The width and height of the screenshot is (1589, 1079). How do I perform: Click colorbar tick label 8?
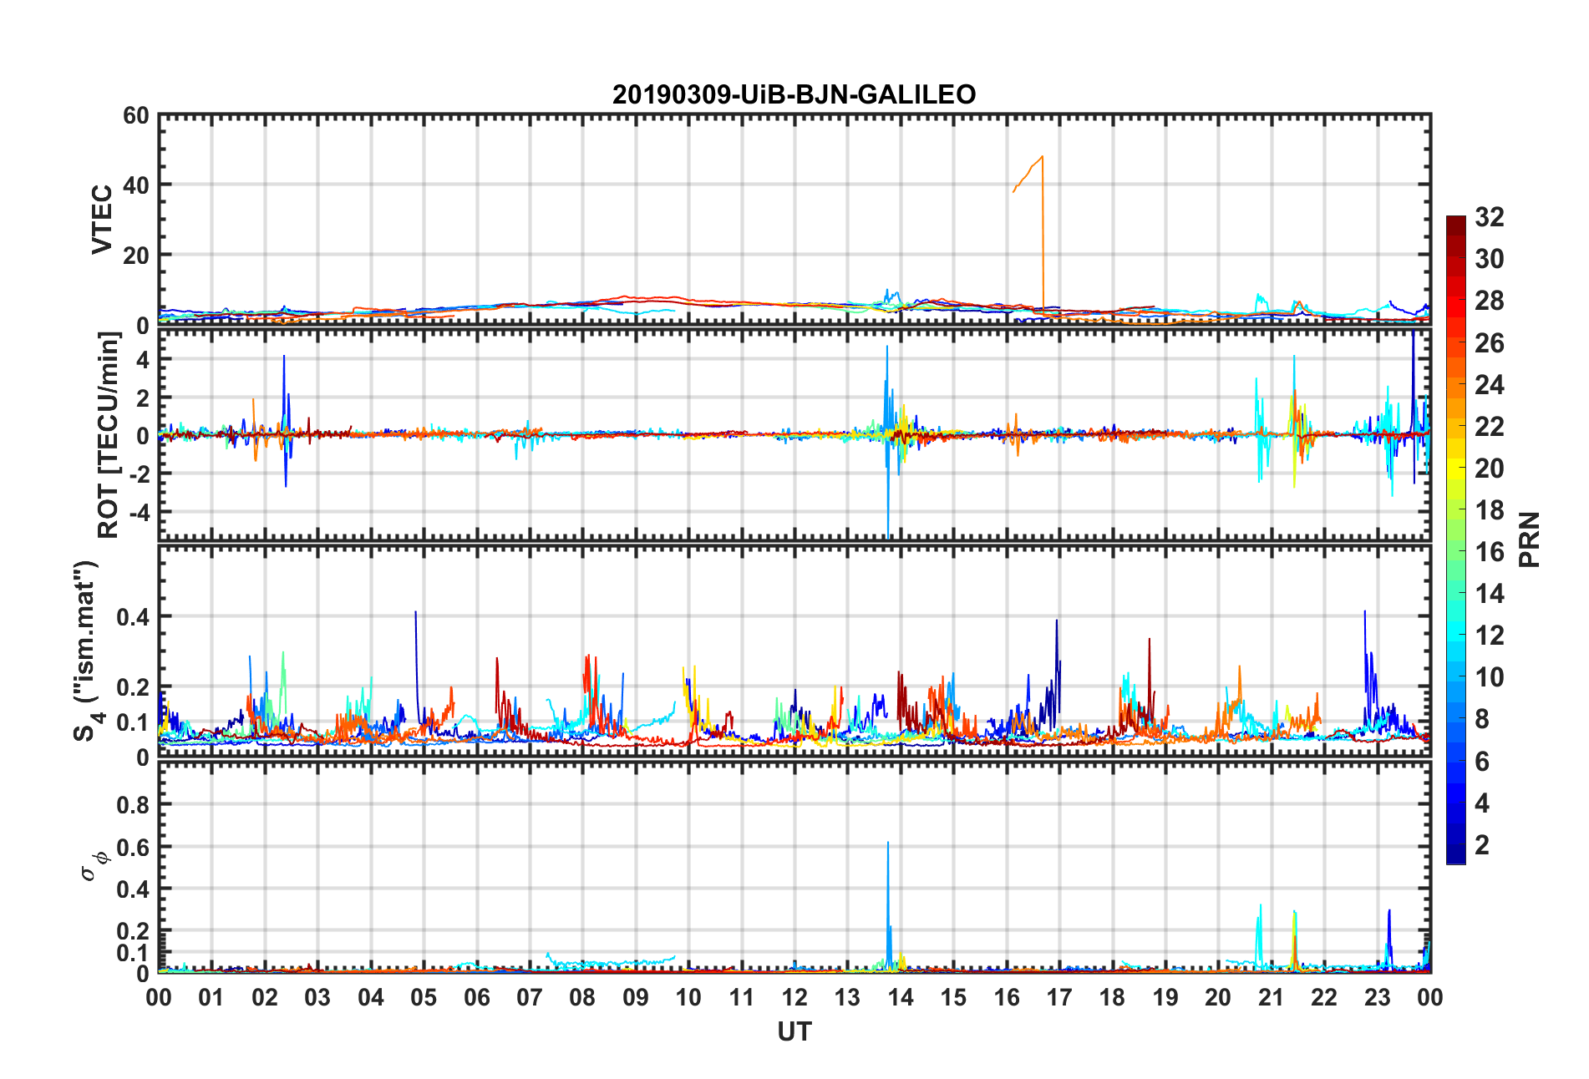(x=1482, y=719)
